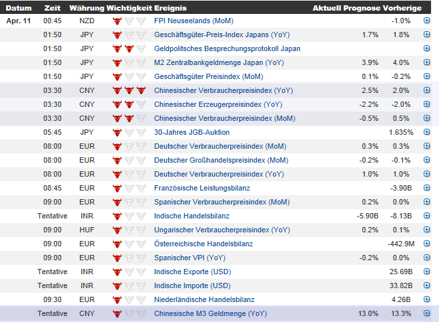Click the importance bulls for Geldpolitisches Besprechungsprotokoll Japan
The image size is (439, 322).
point(129,48)
